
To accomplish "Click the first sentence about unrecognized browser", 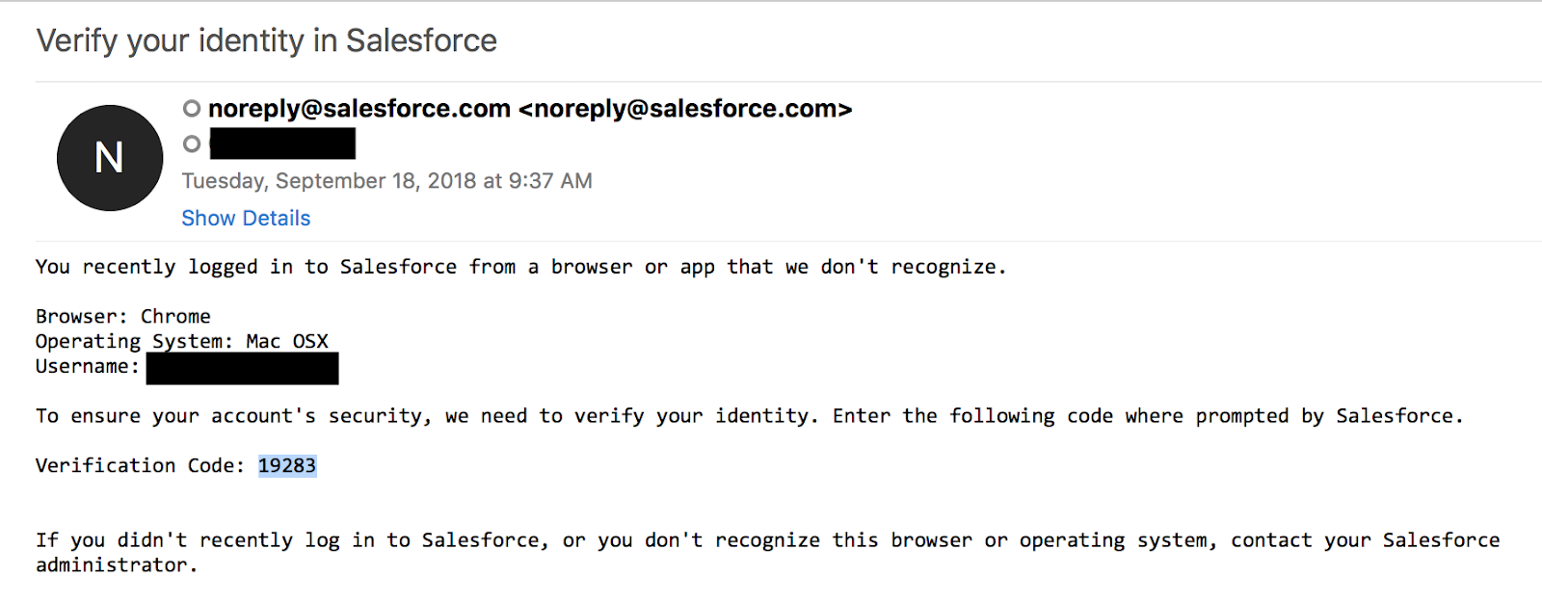I will pyautogui.click(x=521, y=267).
